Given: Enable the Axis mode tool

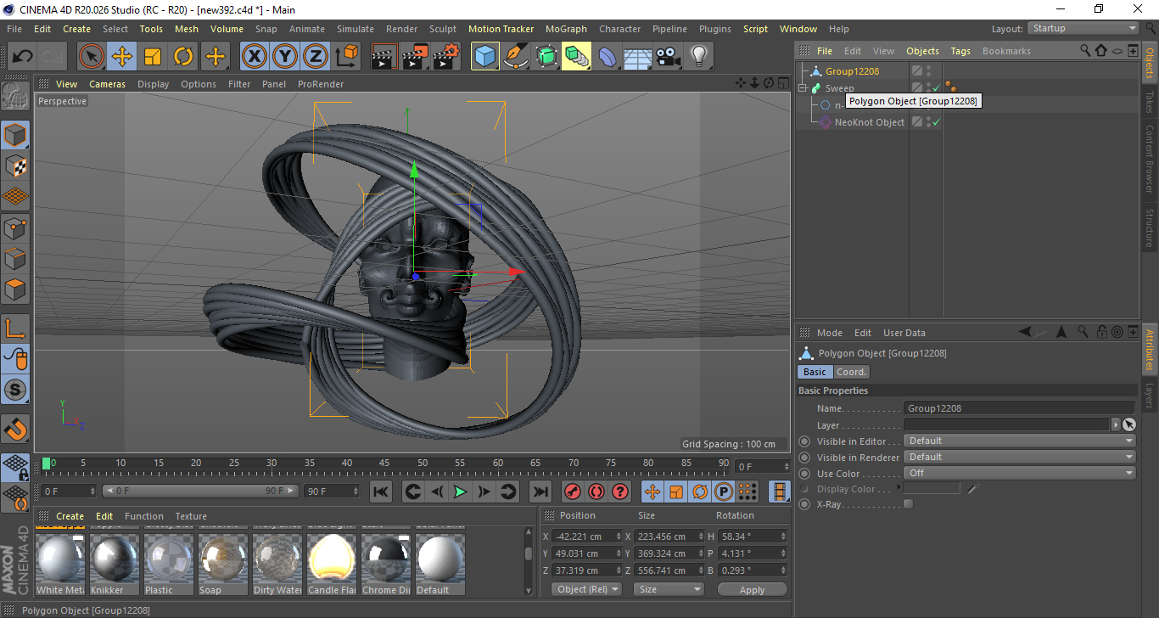Looking at the screenshot, I should [x=15, y=329].
